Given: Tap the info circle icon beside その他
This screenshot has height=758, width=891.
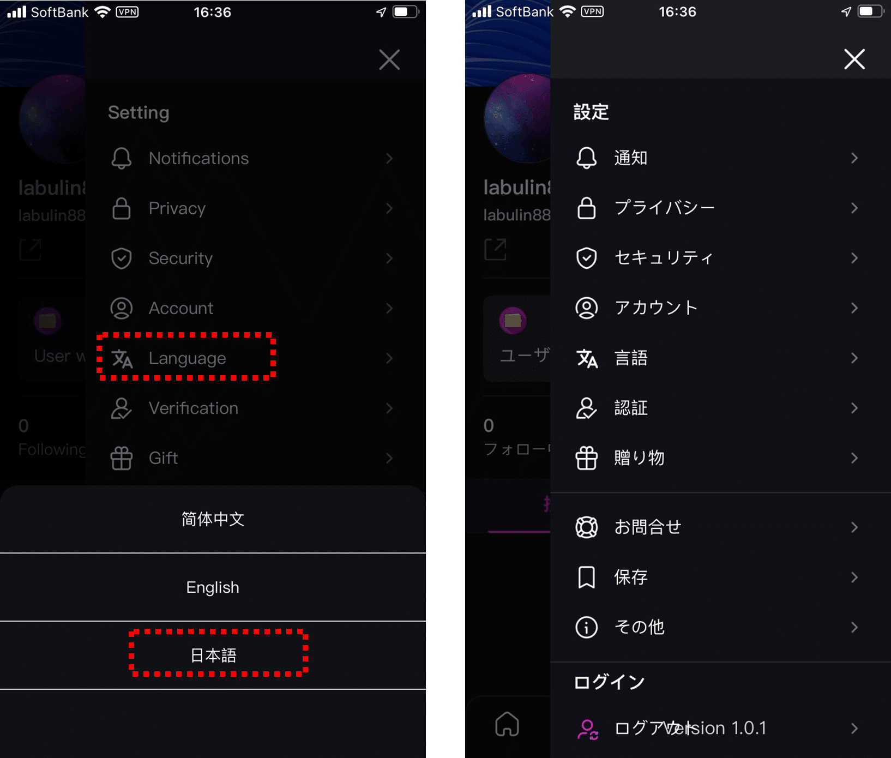Looking at the screenshot, I should coord(587,627).
